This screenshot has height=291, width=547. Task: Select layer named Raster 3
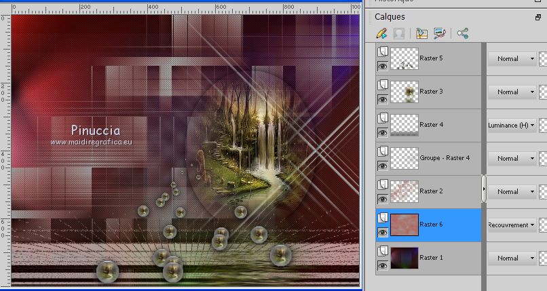[431, 92]
